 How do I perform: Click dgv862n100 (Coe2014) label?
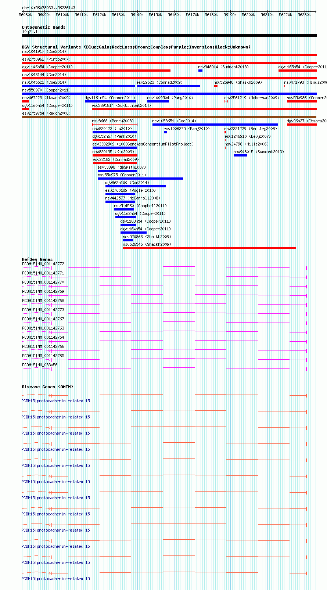click(x=127, y=183)
